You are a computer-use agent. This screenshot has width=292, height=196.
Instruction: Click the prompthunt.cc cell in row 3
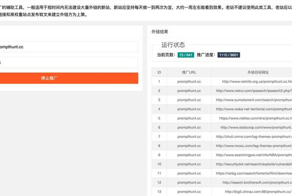189,100
